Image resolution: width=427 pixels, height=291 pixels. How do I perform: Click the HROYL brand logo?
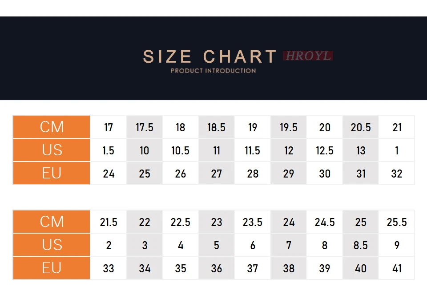308,56
